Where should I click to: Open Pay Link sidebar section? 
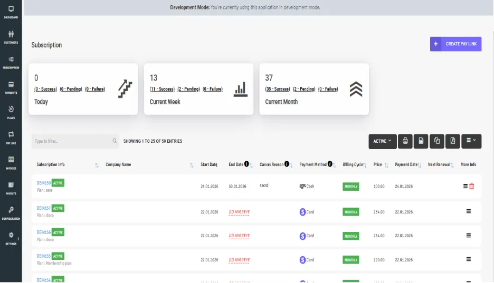tap(11, 138)
